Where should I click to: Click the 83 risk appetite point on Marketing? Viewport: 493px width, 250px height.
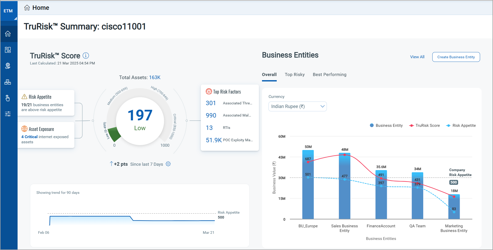(454, 212)
